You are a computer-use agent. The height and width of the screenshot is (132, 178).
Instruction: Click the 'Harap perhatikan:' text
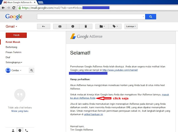[80, 79]
